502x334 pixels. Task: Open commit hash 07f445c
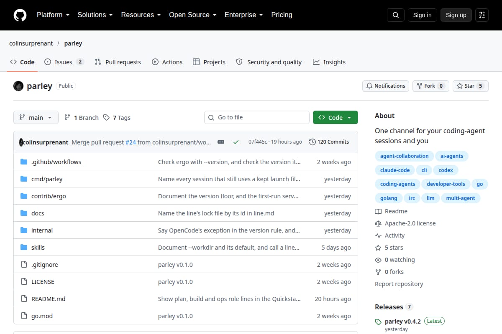click(259, 142)
